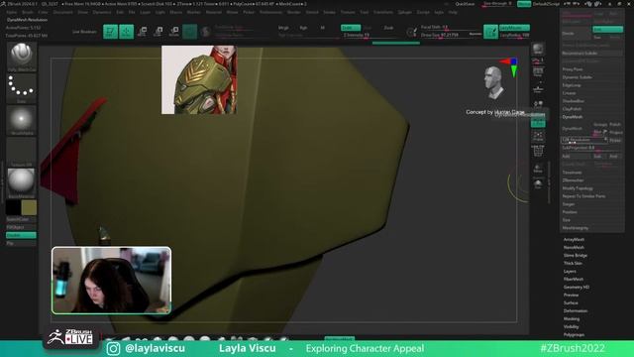Click the Divide button
Image resolution: width=634 pixels, height=357 pixels.
[577, 33]
